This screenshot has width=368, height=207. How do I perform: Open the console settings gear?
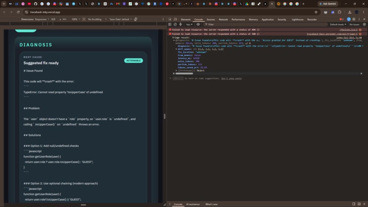click(x=364, y=24)
